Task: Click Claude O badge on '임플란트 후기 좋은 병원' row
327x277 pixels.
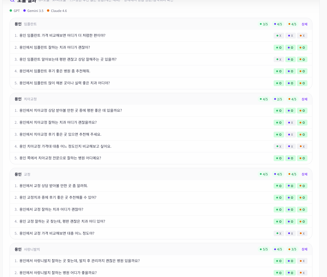Action: tap(302, 71)
